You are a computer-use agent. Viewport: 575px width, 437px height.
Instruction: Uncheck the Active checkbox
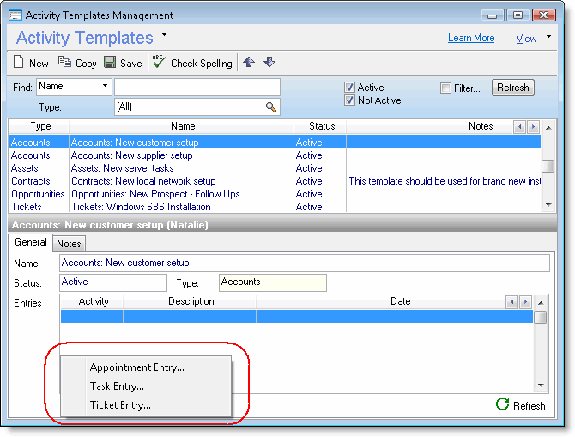pyautogui.click(x=350, y=88)
